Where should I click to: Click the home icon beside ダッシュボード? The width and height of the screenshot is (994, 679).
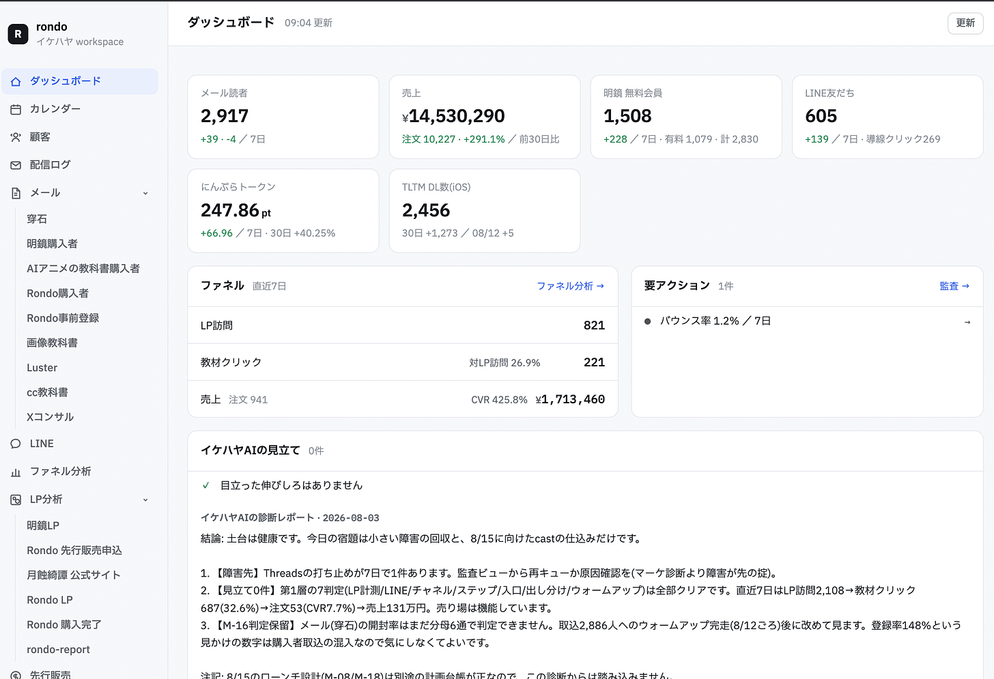(x=16, y=81)
